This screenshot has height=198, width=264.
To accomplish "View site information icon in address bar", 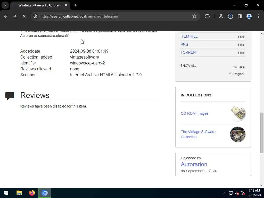I will click(x=35, y=16).
